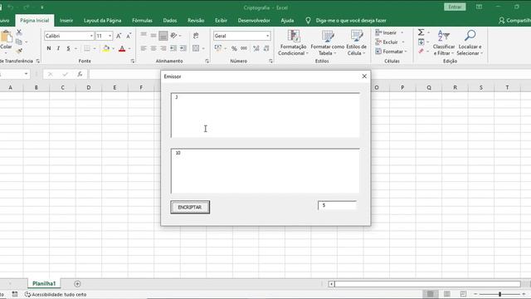The height and width of the screenshot is (299, 531).
Task: Open Estilos de Célula
Action: pos(357,43)
